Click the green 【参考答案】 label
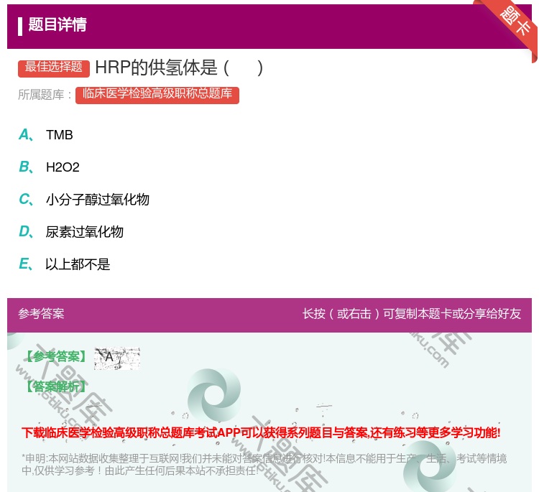Screen dimensions: 539x492 click(57, 357)
